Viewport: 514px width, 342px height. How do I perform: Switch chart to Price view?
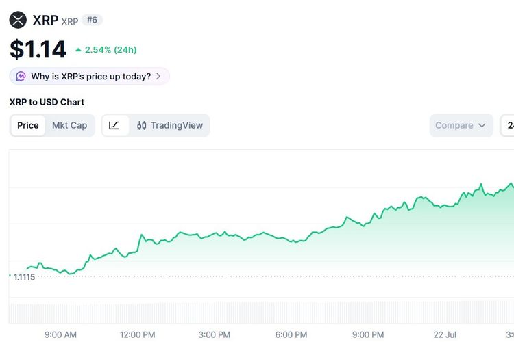click(x=28, y=125)
